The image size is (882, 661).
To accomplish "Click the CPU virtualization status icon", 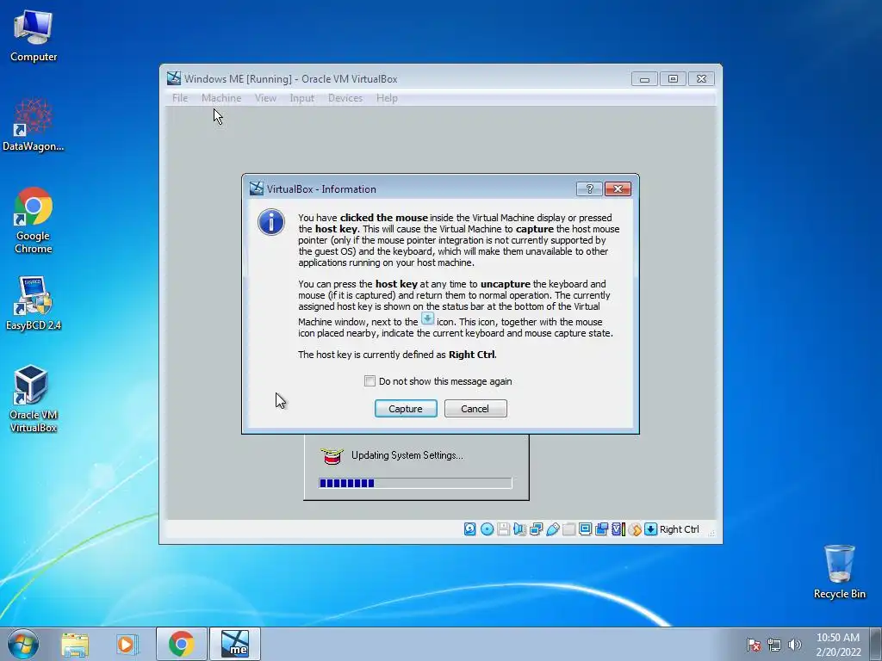I will click(618, 529).
